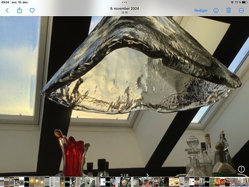Select the last thumbnail in the filmstrip
Image resolution: width=249 pixels, height=187 pixels.
coord(247,182)
